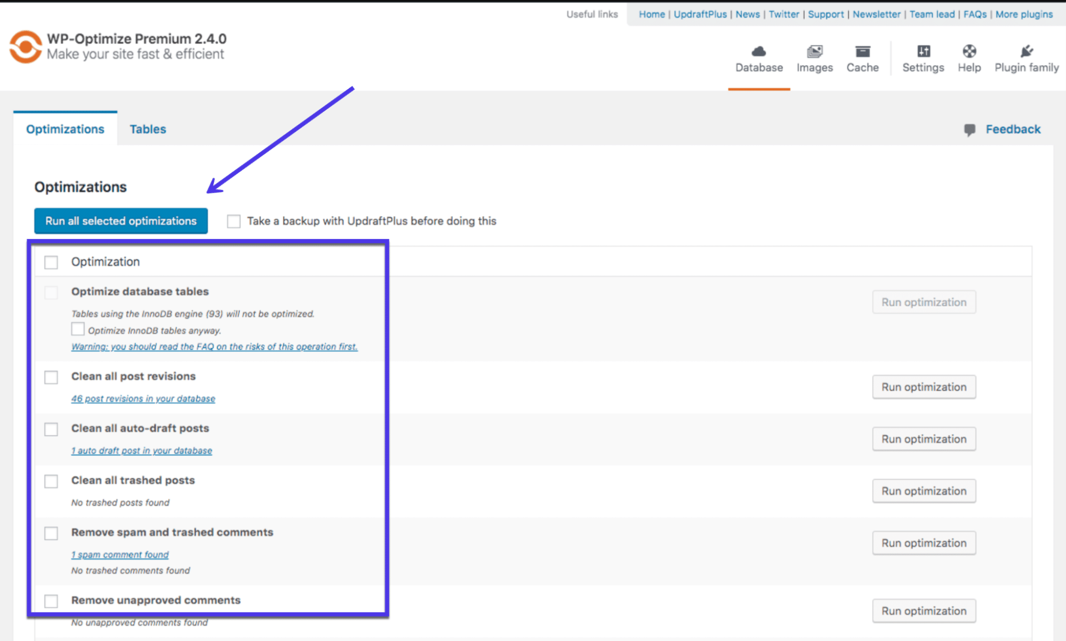Toggle the master Optimization select-all checkbox
The image size is (1066, 641).
tap(51, 262)
